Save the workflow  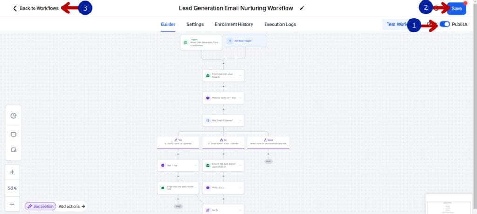tap(457, 8)
